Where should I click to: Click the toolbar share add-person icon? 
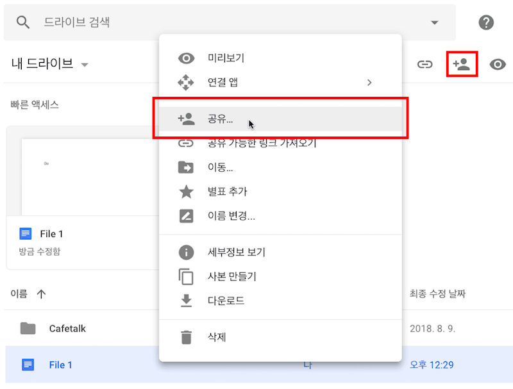pyautogui.click(x=462, y=64)
